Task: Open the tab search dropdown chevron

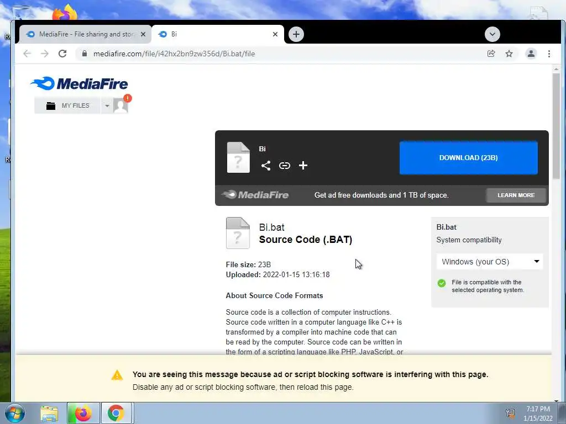Action: click(x=492, y=34)
